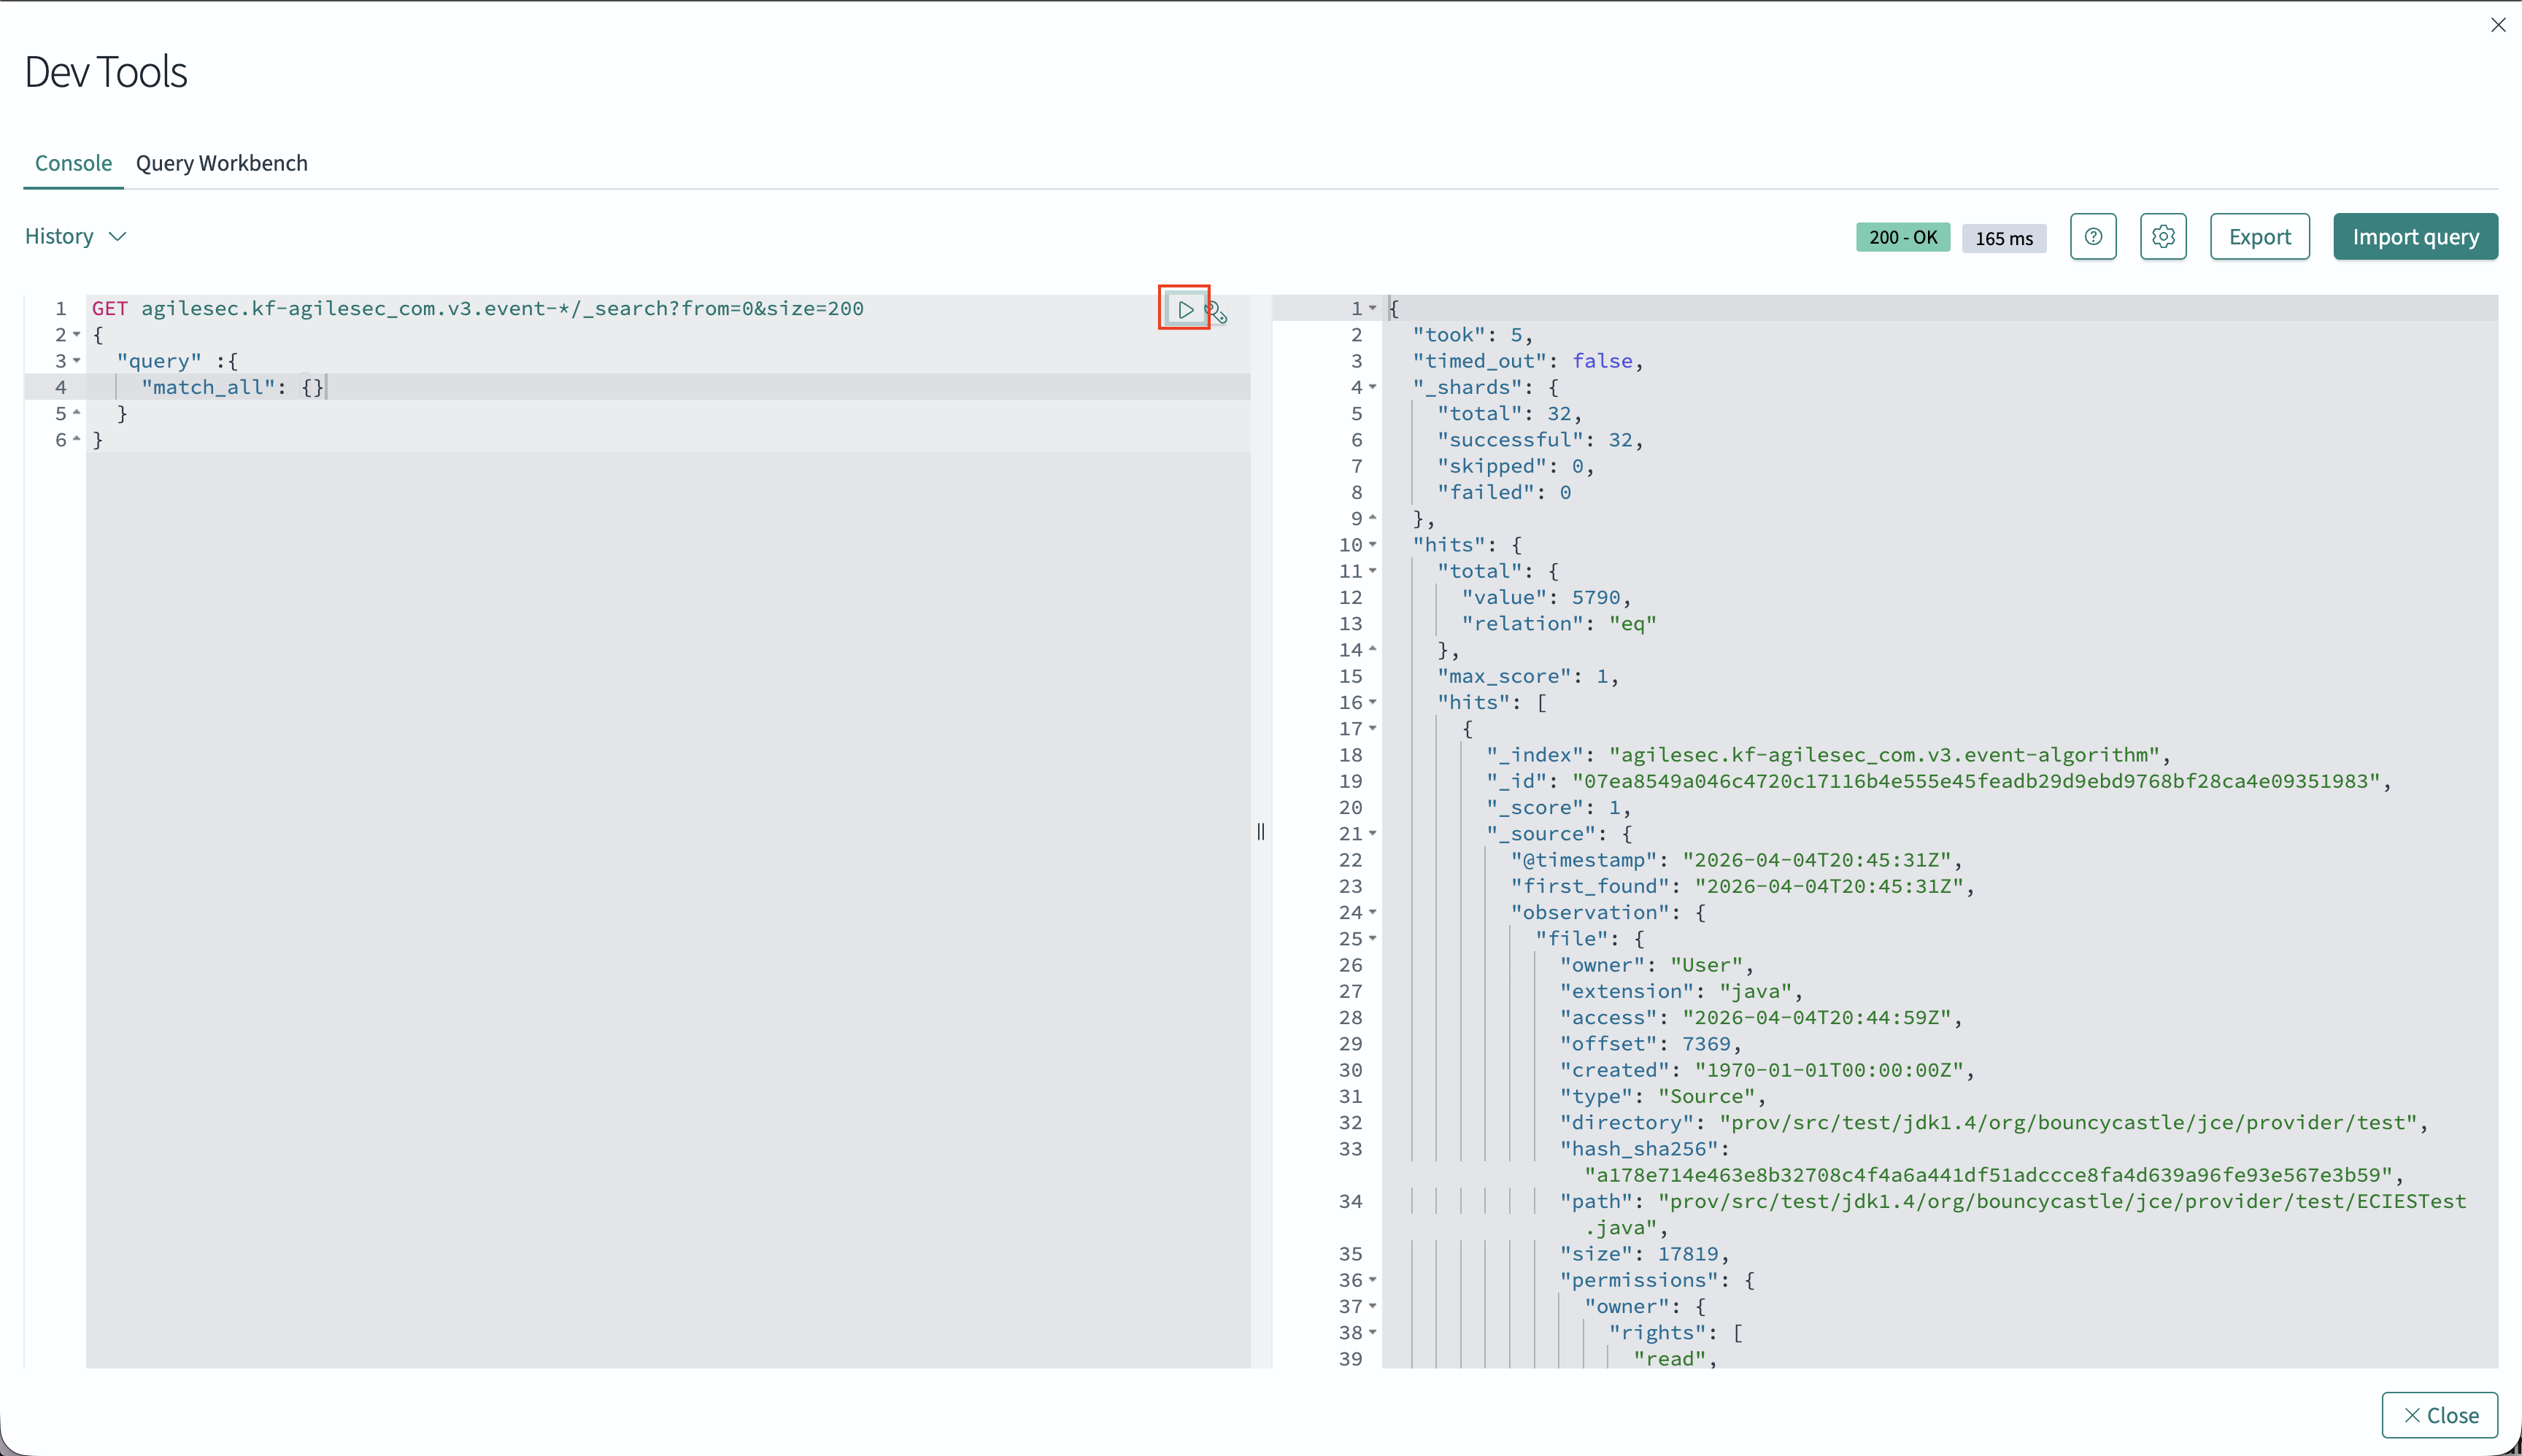Click the "value": 5790 line

[x=1546, y=597]
